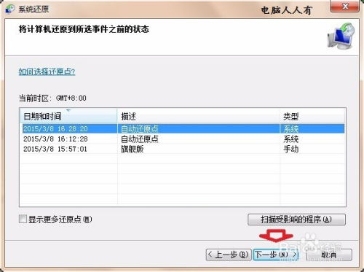Cancel the restore with the 取消 button
This screenshot has height=272, width=364.
[329, 254]
